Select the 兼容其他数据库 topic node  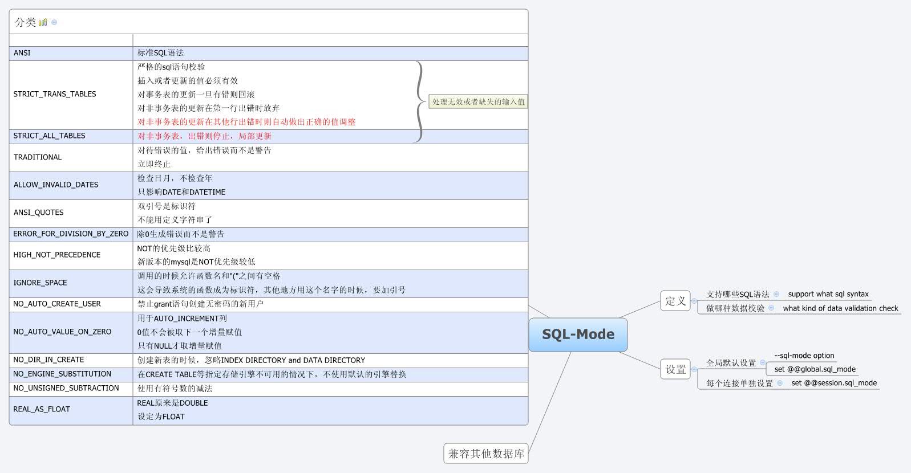486,454
